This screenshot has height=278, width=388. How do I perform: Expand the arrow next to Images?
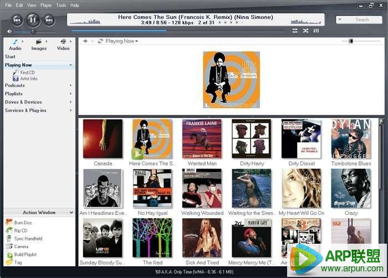(x=46, y=42)
